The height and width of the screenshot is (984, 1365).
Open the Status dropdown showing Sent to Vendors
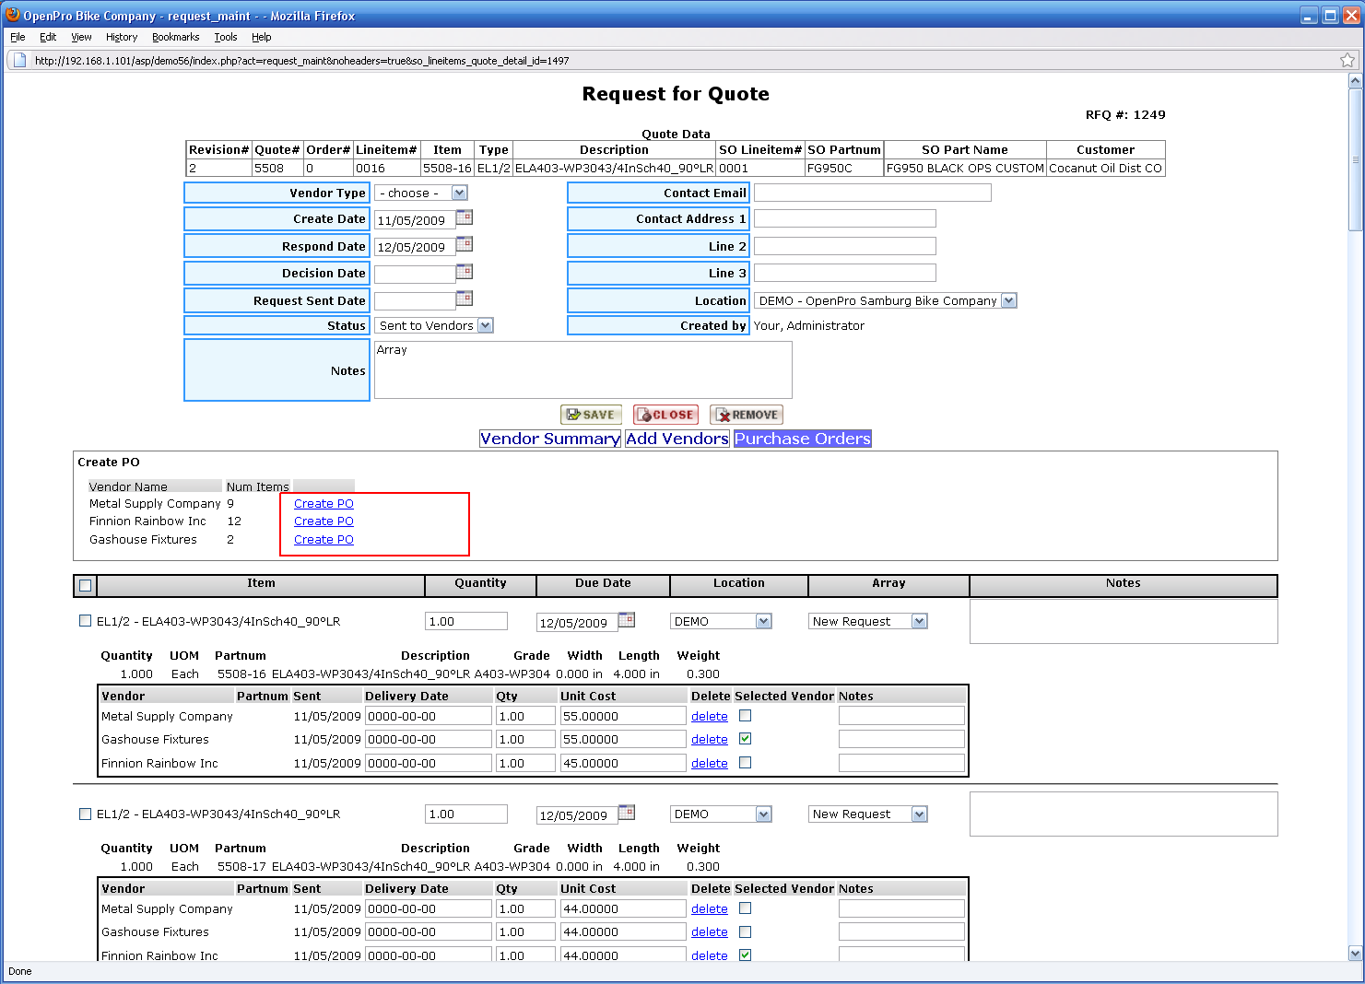point(486,326)
